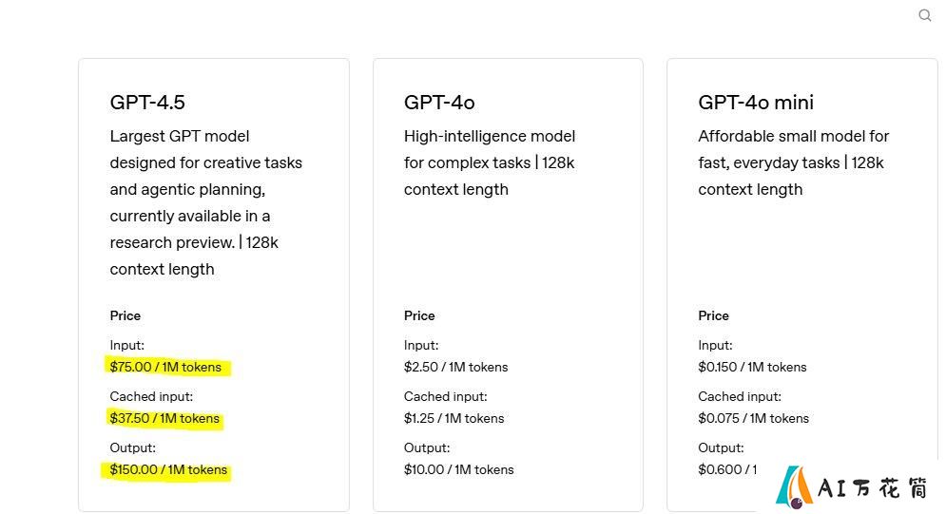
Task: Click the highlighted $37.50 cached input price
Action: pyautogui.click(x=164, y=418)
